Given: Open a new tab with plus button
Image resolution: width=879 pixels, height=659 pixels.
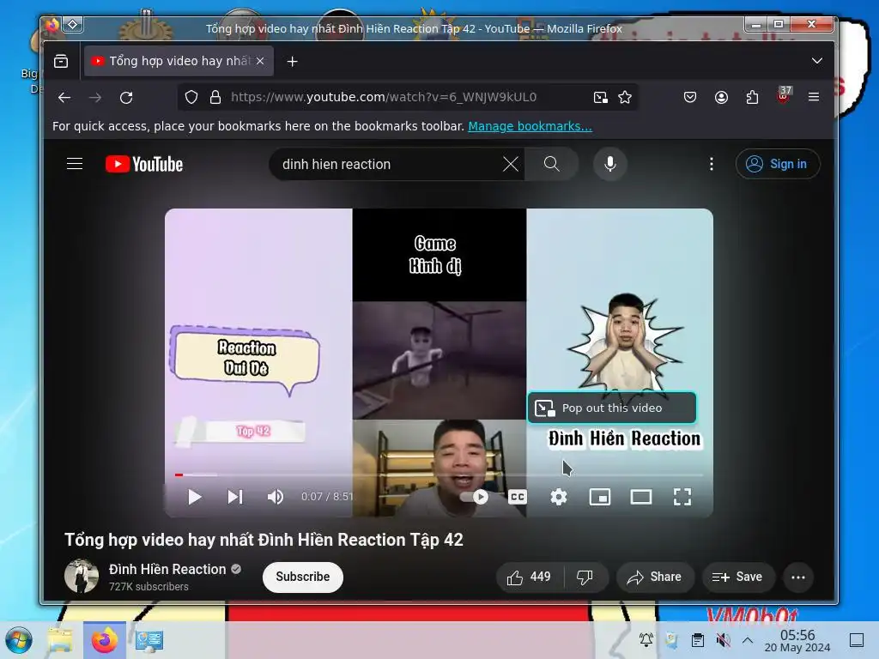Looking at the screenshot, I should click(x=292, y=61).
